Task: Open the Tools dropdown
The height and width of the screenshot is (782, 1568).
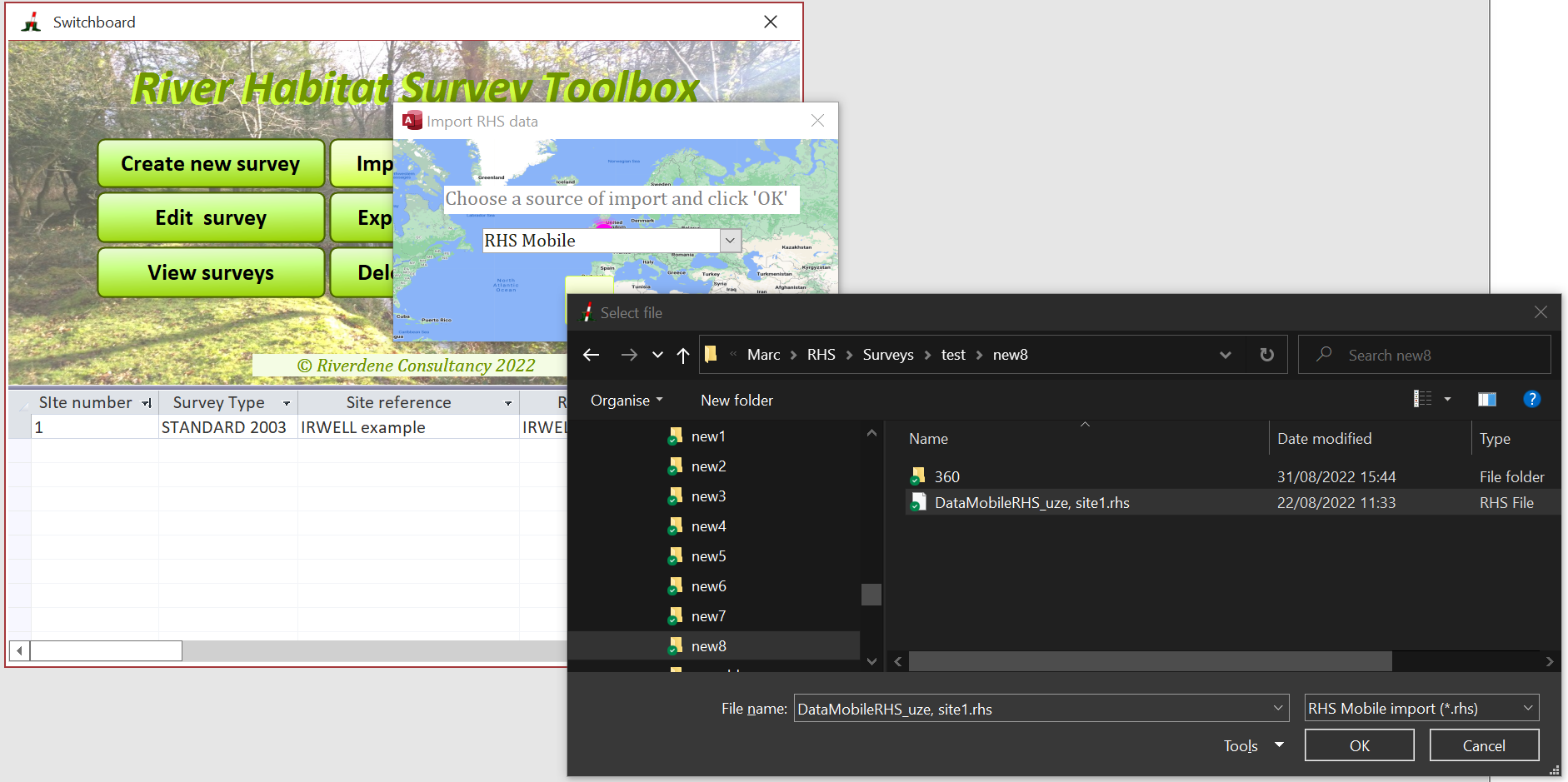Action: [x=1252, y=745]
